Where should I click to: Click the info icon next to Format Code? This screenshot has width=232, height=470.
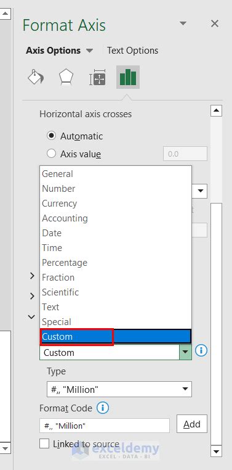tap(103, 408)
